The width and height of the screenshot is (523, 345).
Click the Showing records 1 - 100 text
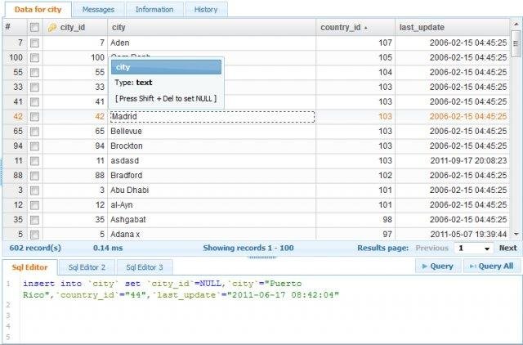click(248, 248)
